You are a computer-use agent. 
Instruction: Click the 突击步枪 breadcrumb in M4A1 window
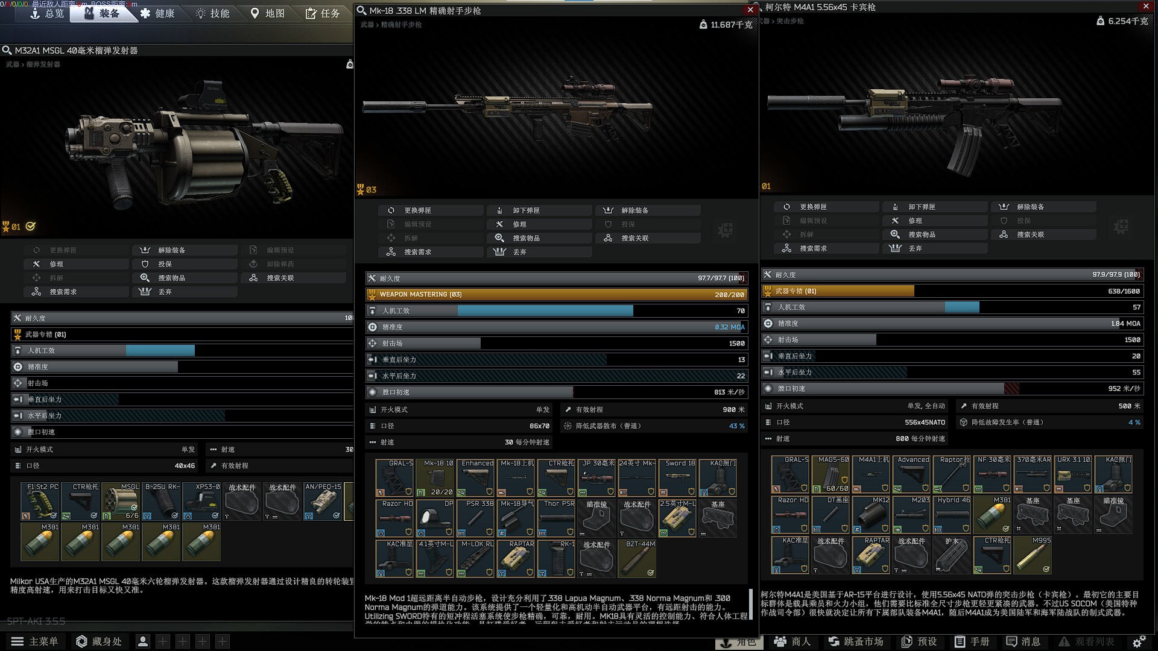tap(790, 21)
